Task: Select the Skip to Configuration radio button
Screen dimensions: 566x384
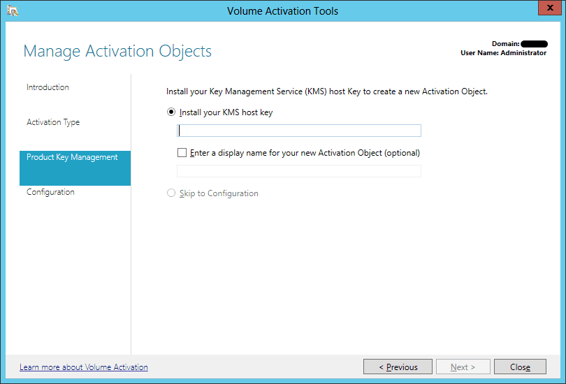Action: pos(171,193)
